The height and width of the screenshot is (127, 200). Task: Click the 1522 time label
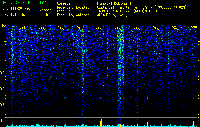click(x=41, y=27)
